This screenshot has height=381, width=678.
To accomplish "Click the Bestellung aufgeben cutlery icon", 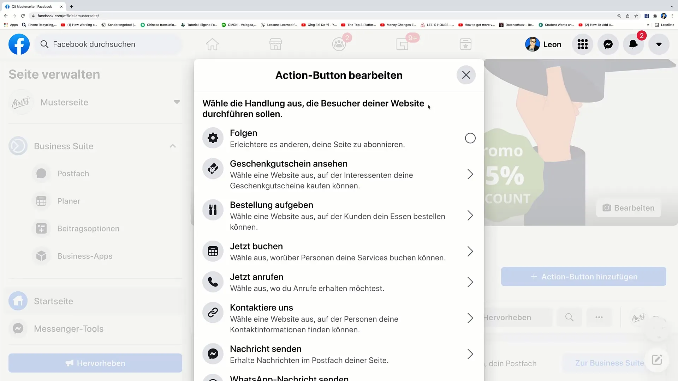I will coord(213,210).
